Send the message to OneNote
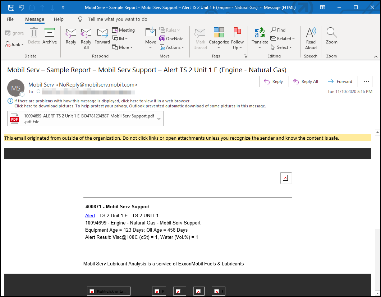 pyautogui.click(x=171, y=38)
